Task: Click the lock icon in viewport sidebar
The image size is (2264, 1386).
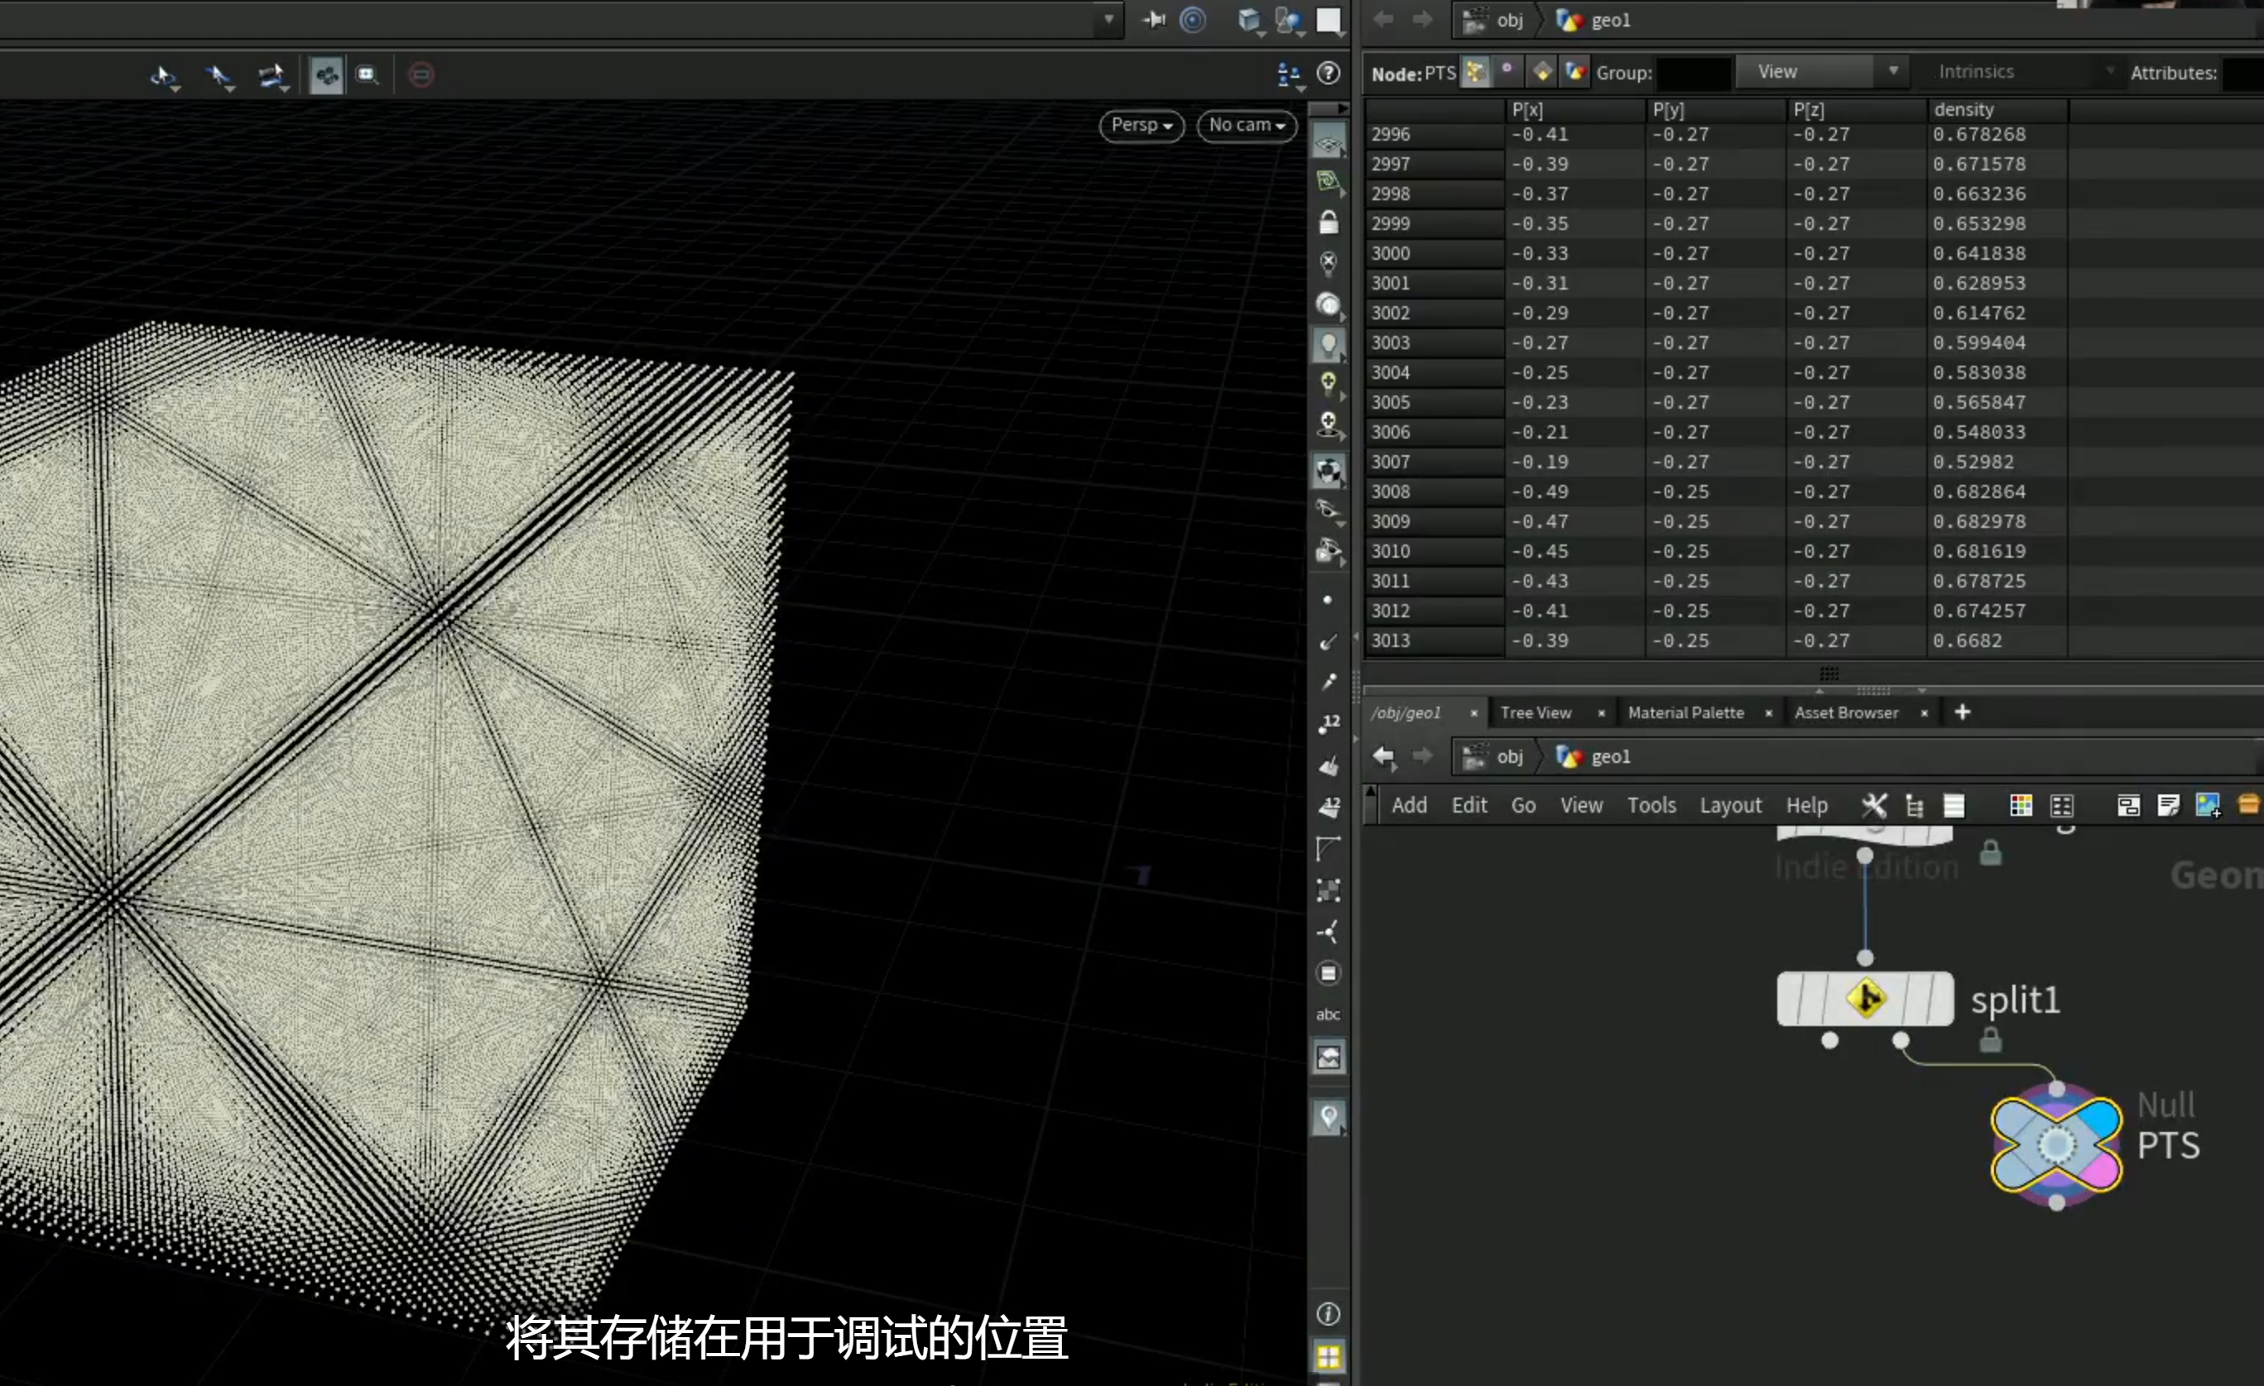Action: pos(1328,223)
